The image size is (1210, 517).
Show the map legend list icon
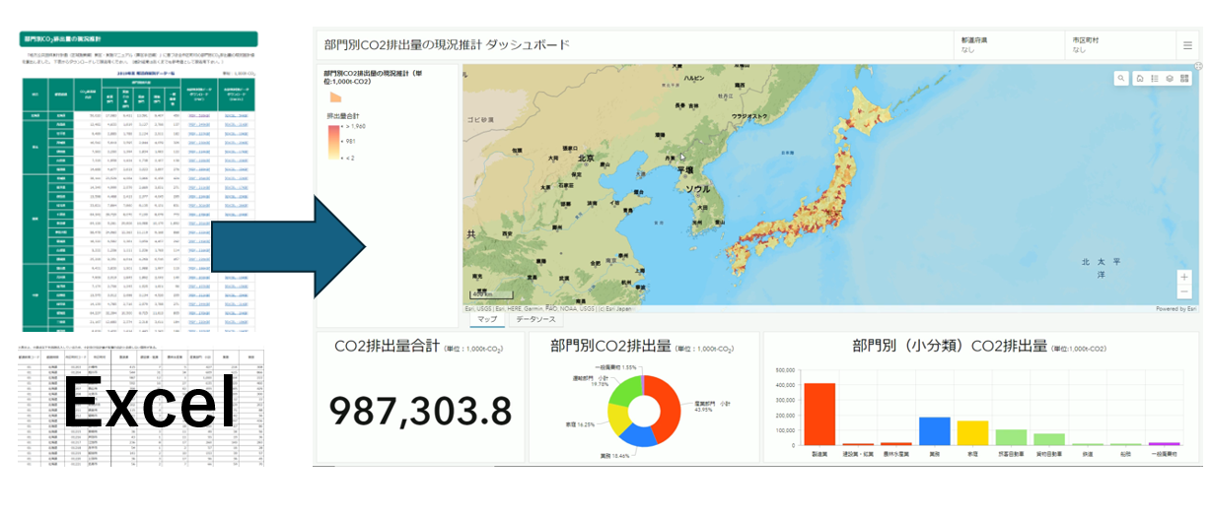(x=1154, y=78)
